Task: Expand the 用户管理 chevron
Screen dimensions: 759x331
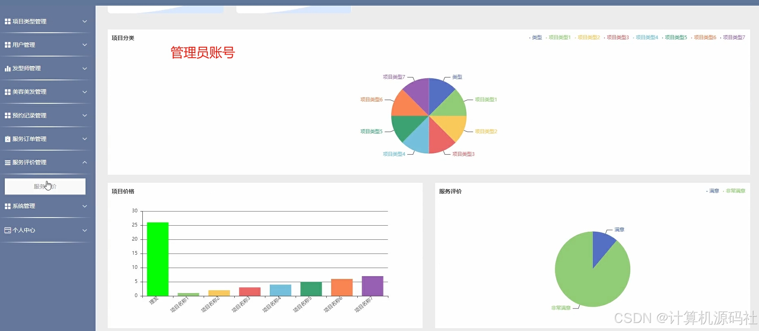Action: point(85,45)
